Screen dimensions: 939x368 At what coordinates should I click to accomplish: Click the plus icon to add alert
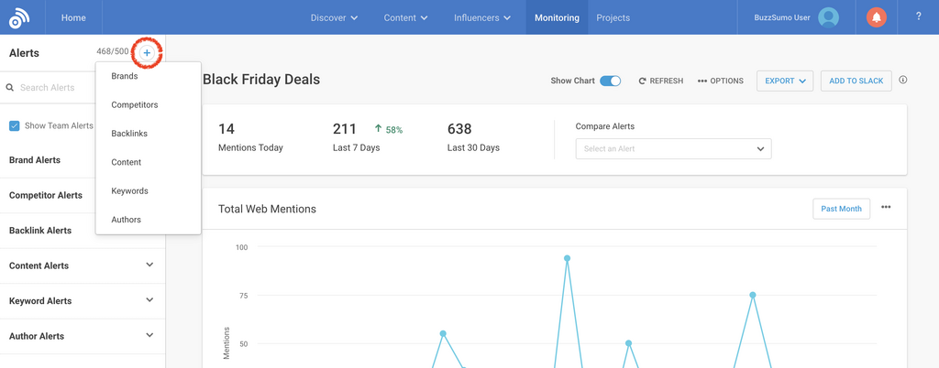tap(147, 53)
